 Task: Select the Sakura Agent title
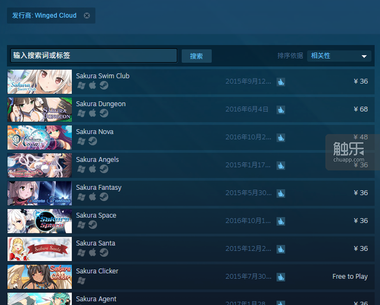click(96, 299)
